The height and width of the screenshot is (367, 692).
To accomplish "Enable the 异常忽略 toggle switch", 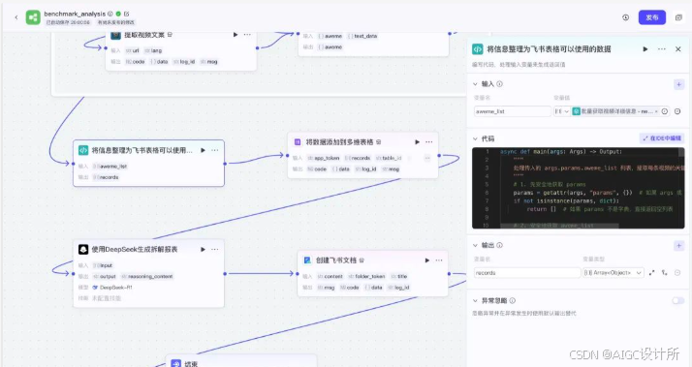I will pyautogui.click(x=677, y=301).
